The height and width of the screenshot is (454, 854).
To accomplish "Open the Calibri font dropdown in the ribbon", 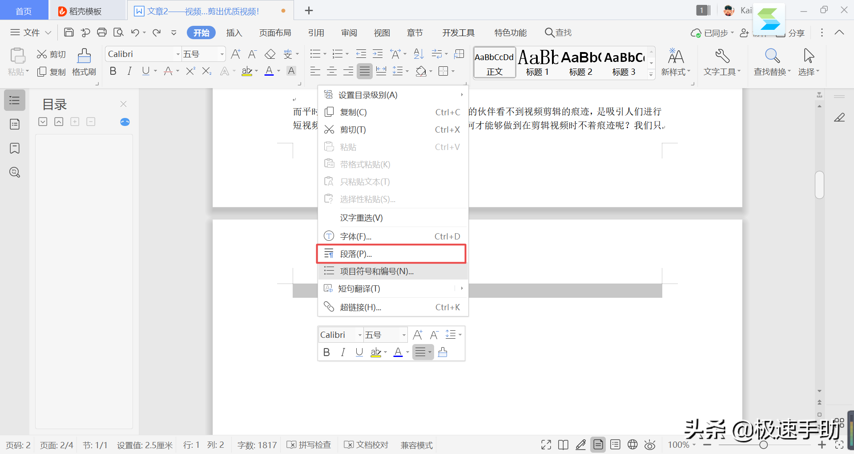I will click(x=178, y=54).
